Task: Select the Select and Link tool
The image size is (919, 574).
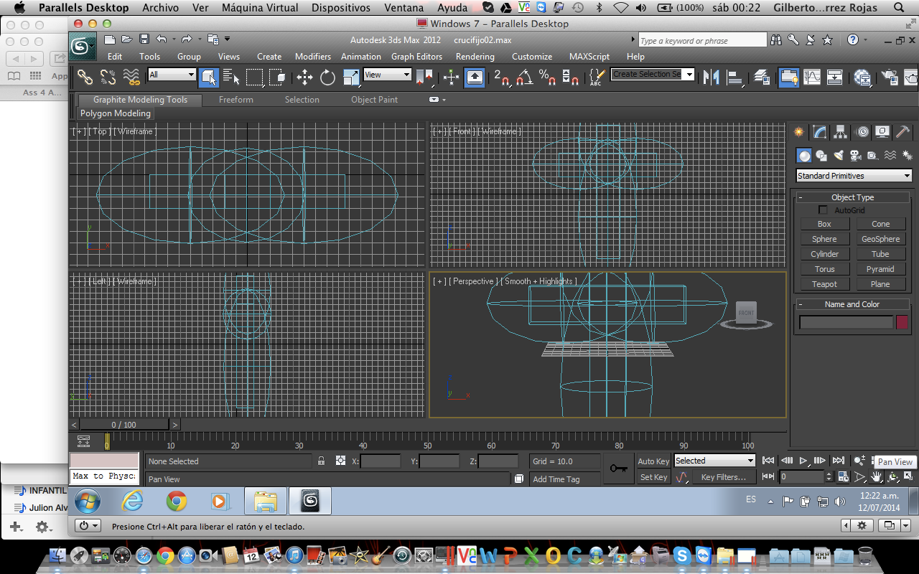Action: [85, 76]
